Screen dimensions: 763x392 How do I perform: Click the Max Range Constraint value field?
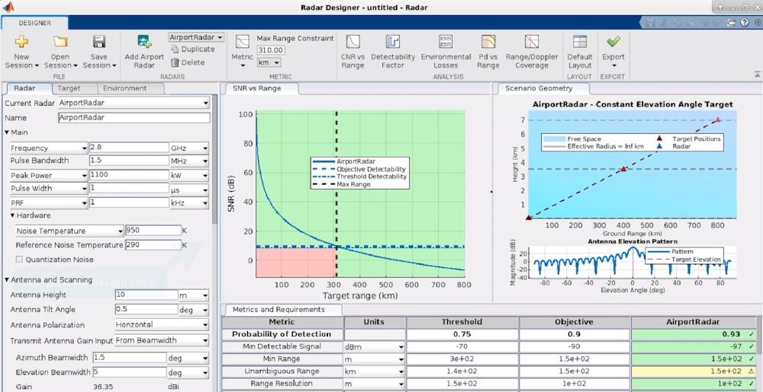tap(271, 50)
